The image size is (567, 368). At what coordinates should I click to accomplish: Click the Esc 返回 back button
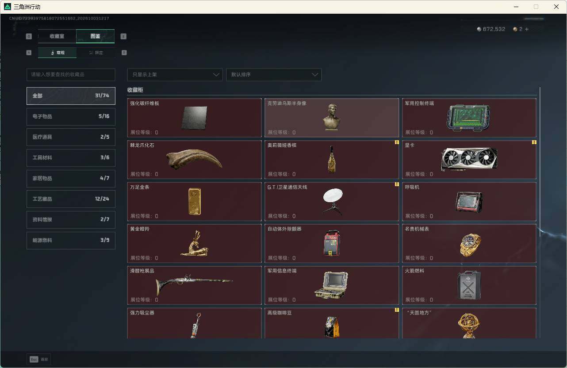(x=39, y=359)
